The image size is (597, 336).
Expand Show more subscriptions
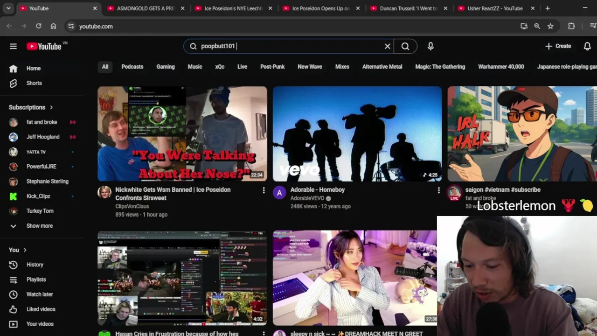(x=39, y=226)
